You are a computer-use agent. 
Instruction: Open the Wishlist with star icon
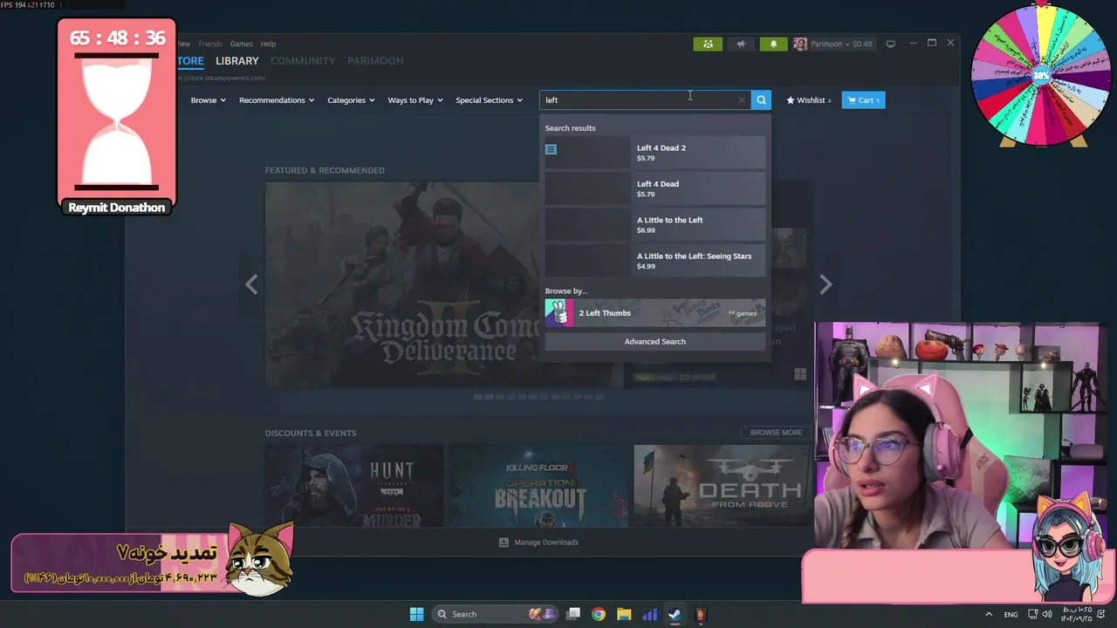pyautogui.click(x=808, y=100)
